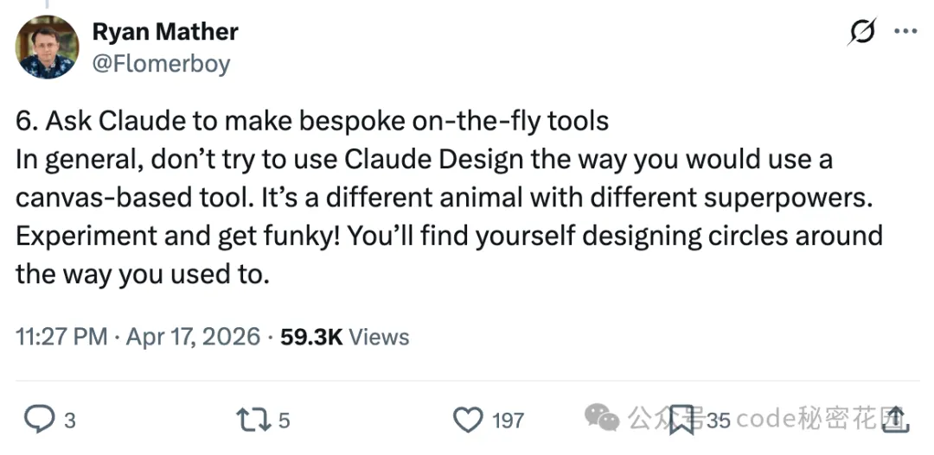Open the @Flomerboy handle link

[x=161, y=63]
